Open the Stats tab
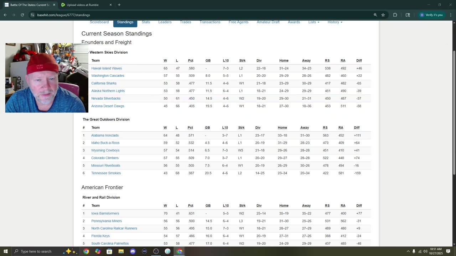The width and height of the screenshot is (456, 256). tap(146, 22)
